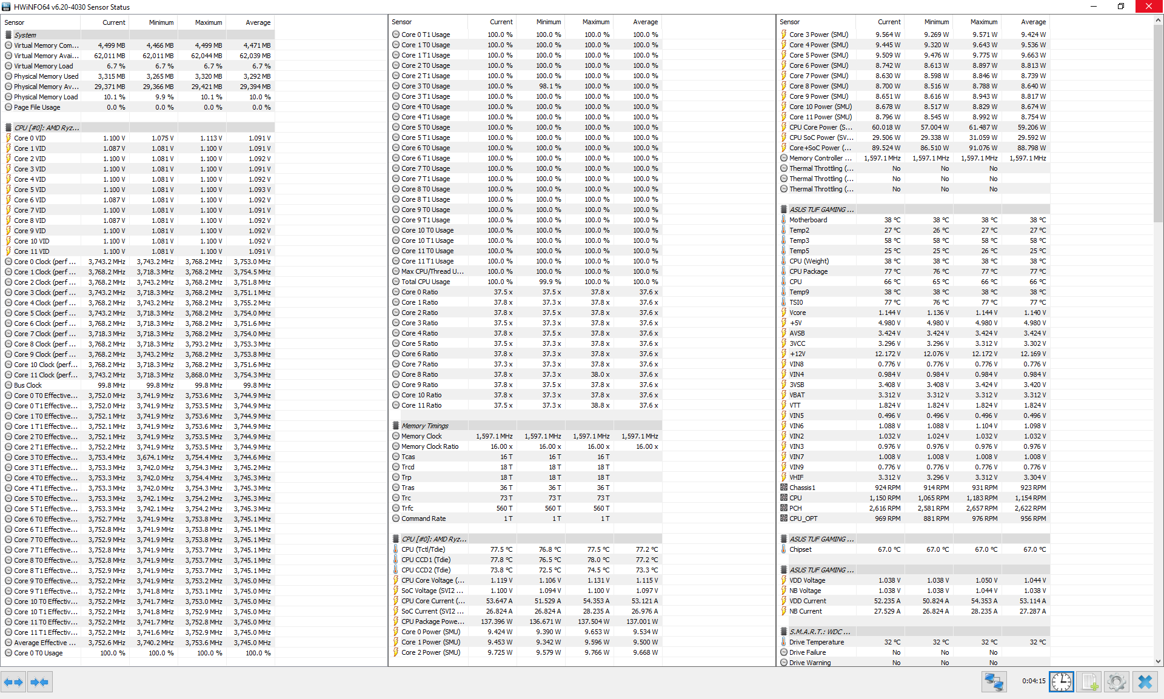Select the Total CPU Usage row
The width and height of the screenshot is (1164, 699).
coord(426,282)
